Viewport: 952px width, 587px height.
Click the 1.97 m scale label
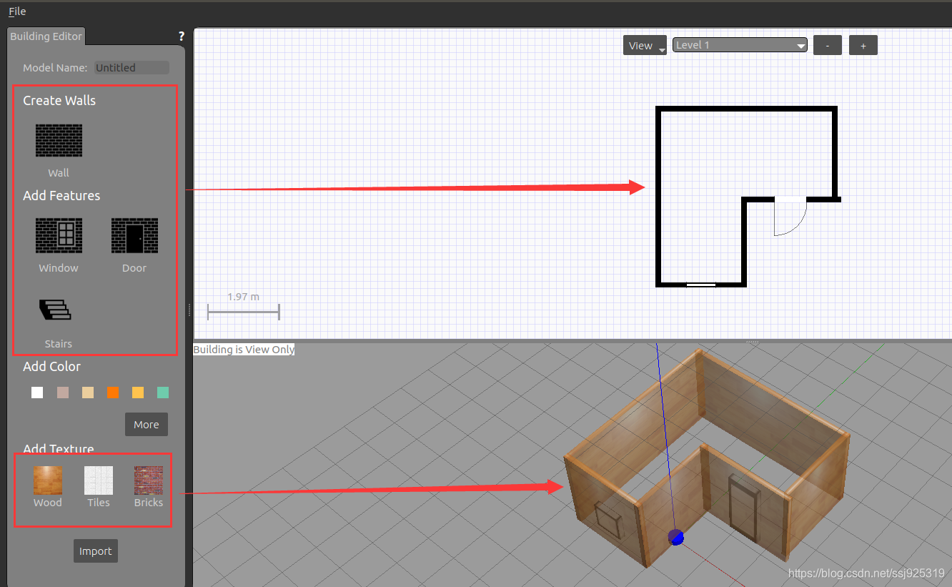[x=244, y=297]
